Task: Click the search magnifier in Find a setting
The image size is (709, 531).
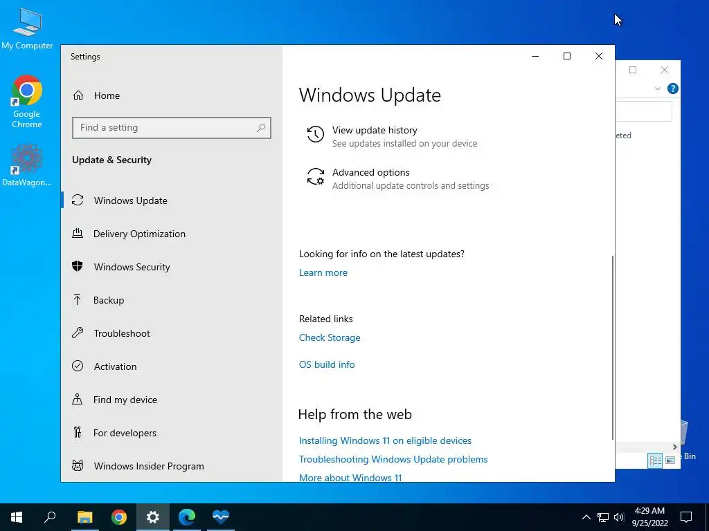Action: coord(261,128)
